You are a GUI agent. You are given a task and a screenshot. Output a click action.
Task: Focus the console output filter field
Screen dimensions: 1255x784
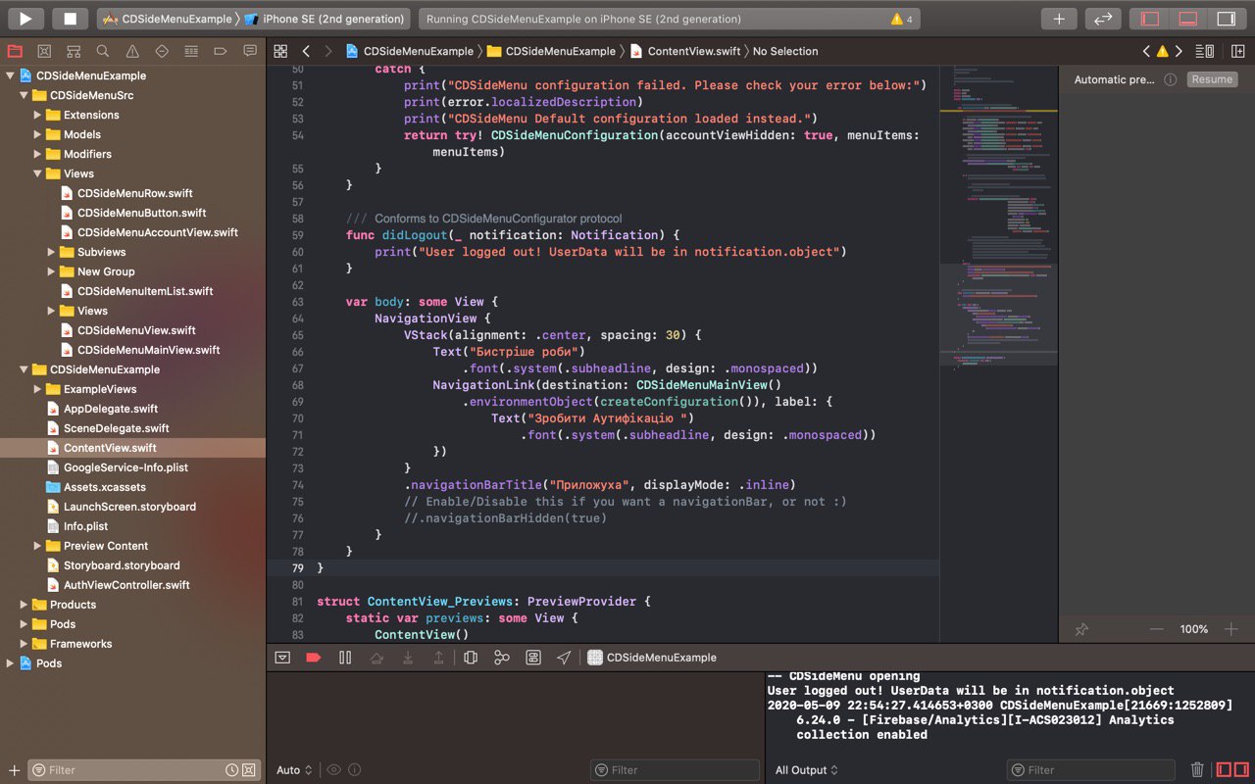1090,770
